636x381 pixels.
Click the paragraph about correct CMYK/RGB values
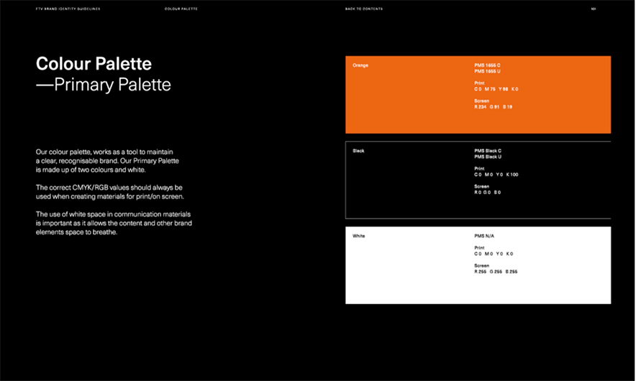pos(109,192)
